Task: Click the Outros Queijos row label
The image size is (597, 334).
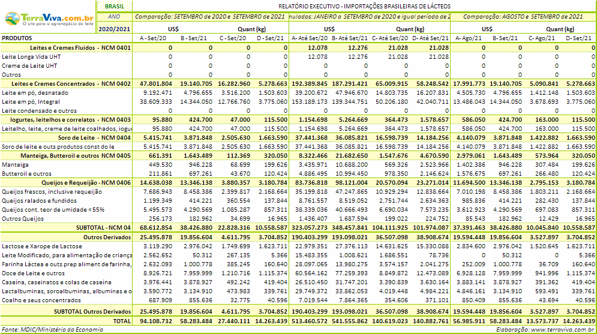Action: tap(23, 219)
